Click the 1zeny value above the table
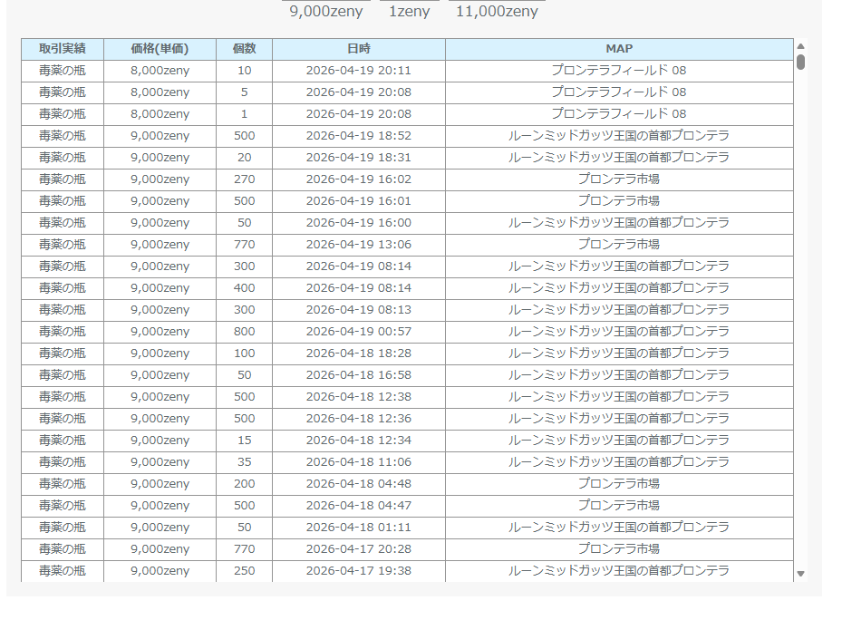The image size is (842, 620). 409,12
